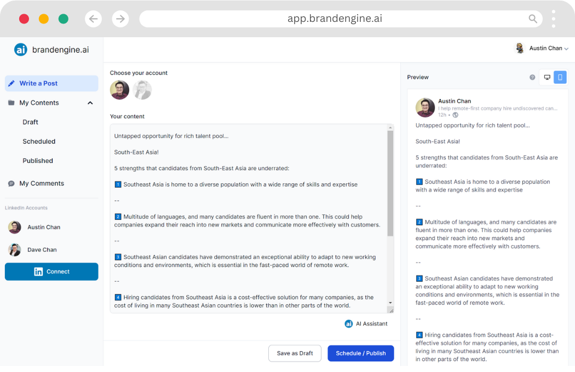
Task: Click the Schedule / Publish button
Action: point(360,353)
